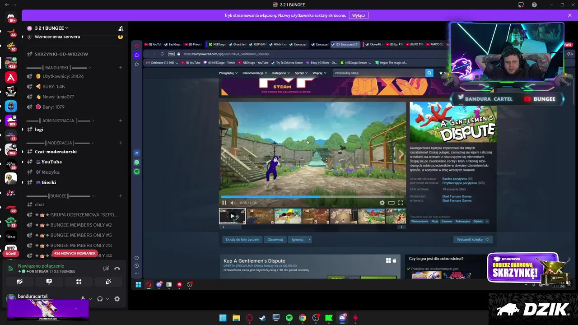Toggle fullscreen on the Steam trailer
The image size is (578, 325).
[x=401, y=203]
